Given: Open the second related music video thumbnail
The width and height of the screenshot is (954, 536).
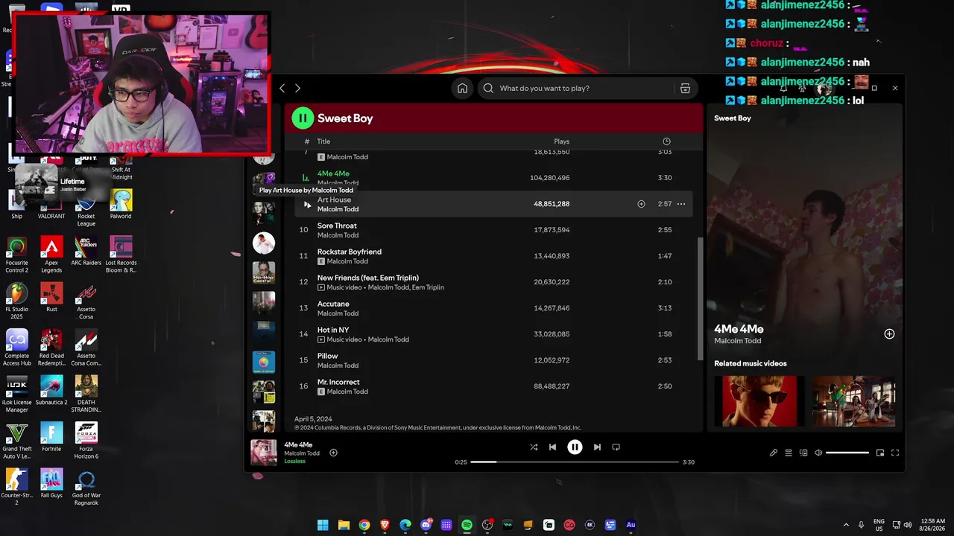Looking at the screenshot, I should (x=853, y=401).
